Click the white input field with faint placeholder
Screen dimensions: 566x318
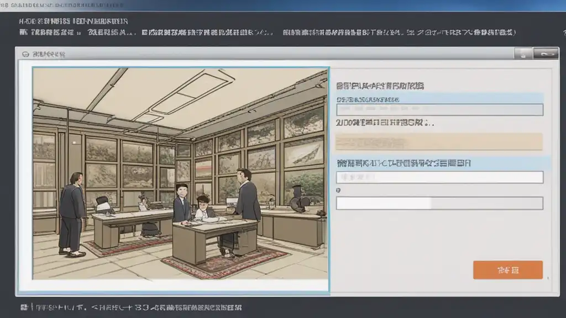point(439,177)
